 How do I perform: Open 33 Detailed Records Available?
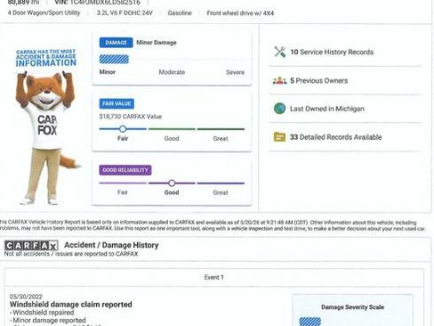[336, 137]
